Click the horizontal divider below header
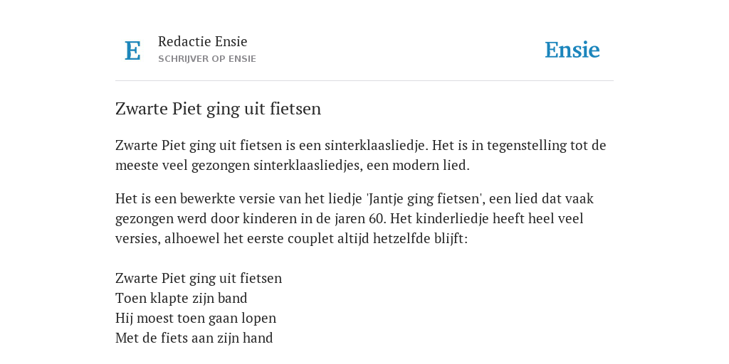The image size is (729, 364). point(364,81)
